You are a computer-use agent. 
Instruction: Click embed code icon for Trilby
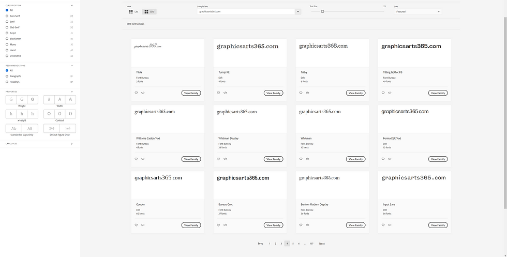tap(307, 93)
